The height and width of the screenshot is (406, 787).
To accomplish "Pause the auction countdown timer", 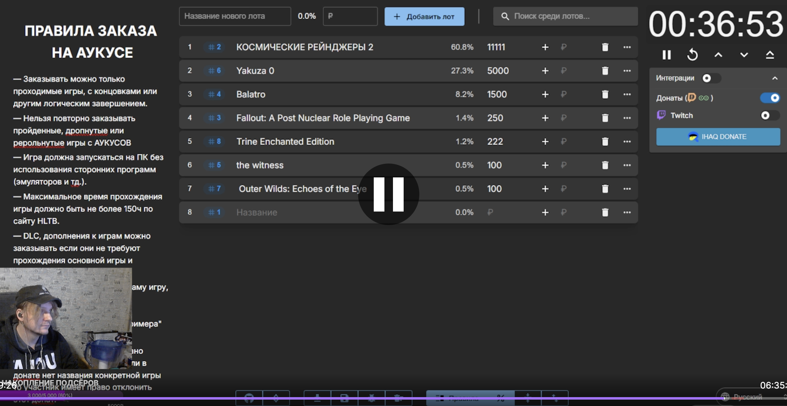I will point(666,55).
